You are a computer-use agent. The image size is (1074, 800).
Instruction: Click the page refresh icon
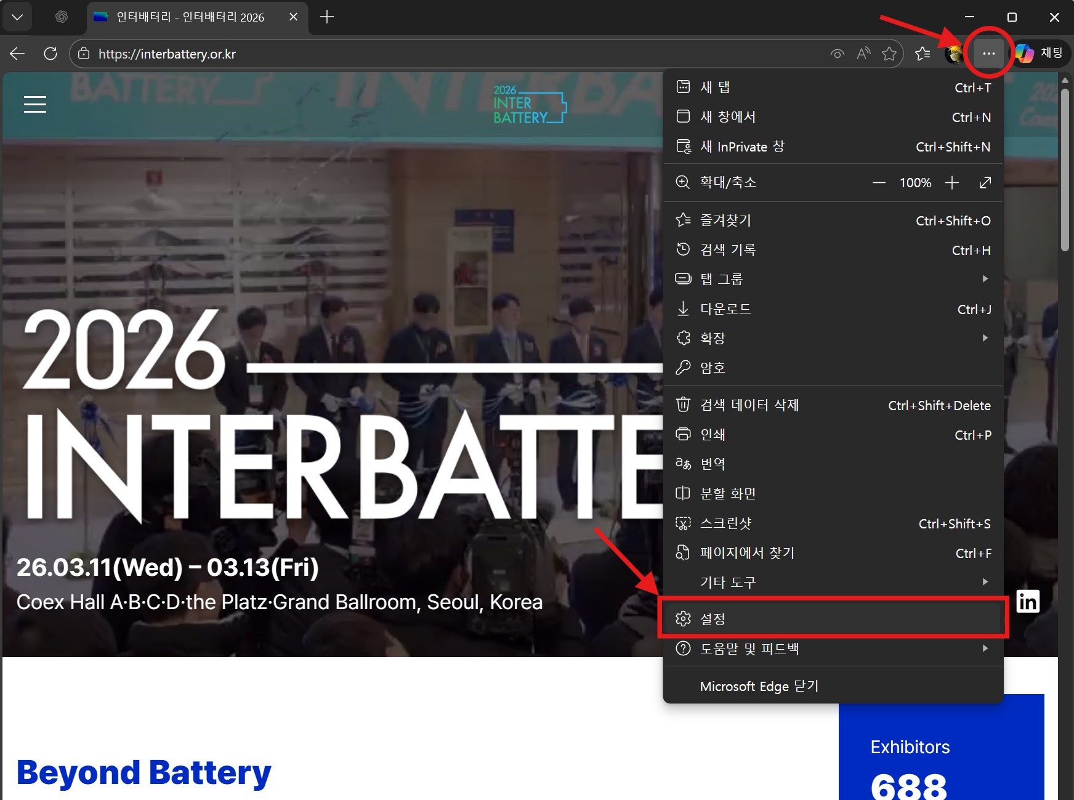pos(50,54)
